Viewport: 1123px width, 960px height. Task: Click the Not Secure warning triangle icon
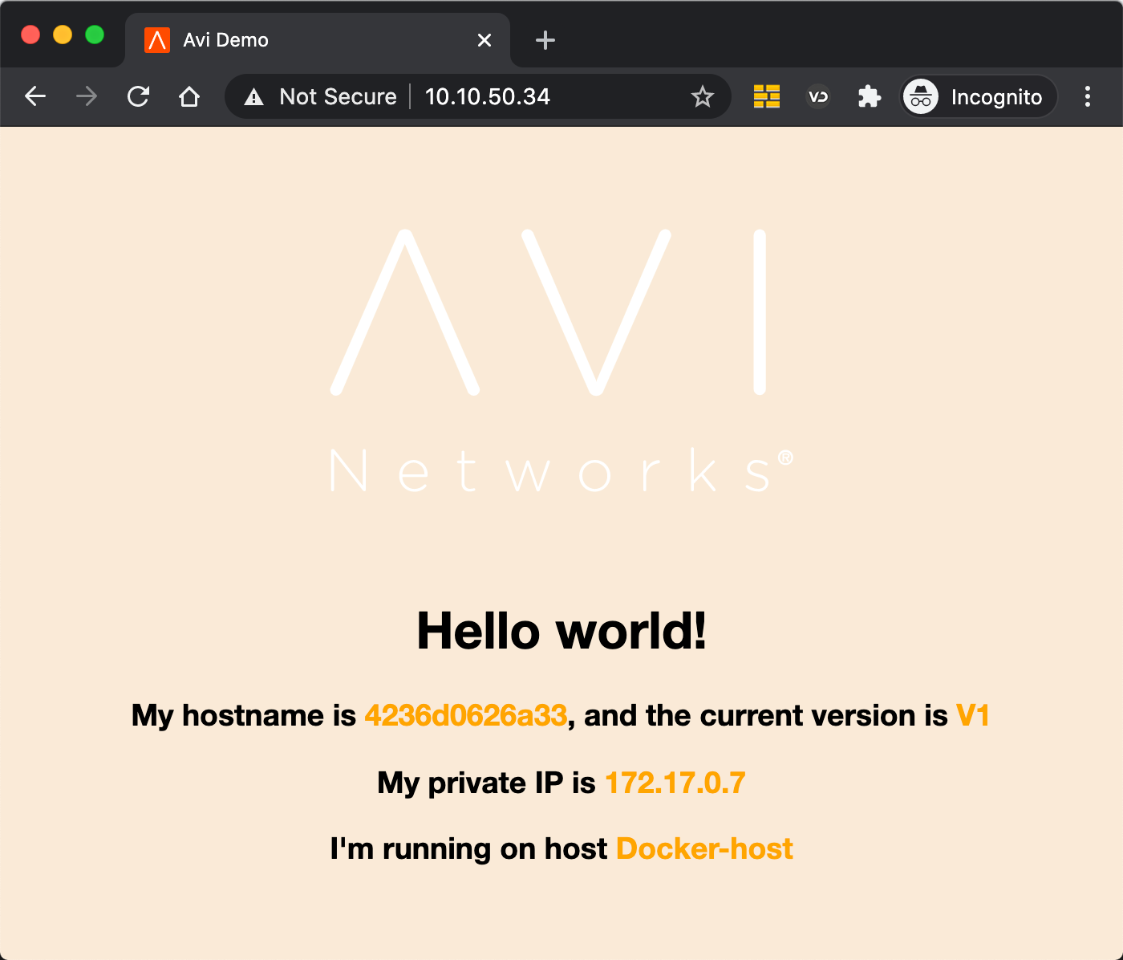tap(254, 97)
